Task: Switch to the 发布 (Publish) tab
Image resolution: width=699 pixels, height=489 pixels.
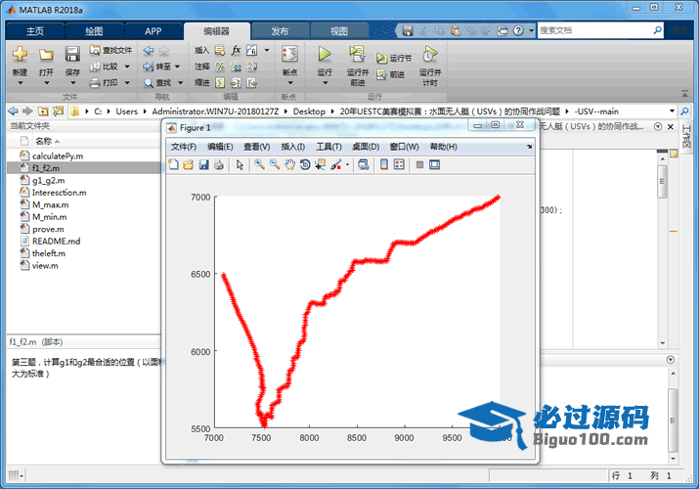Action: pos(280,31)
